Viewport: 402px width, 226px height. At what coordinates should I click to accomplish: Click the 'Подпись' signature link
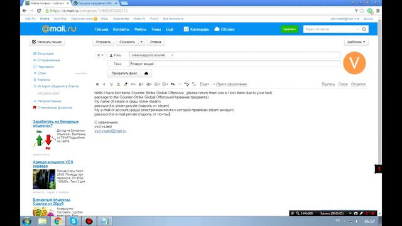[328, 84]
